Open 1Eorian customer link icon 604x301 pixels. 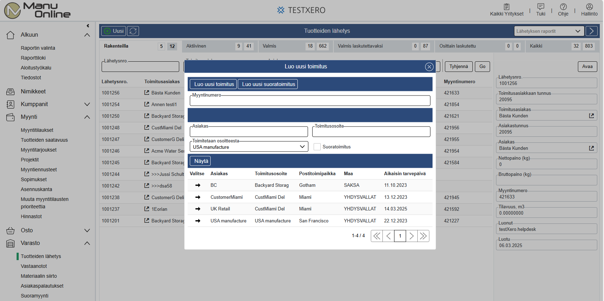point(147,209)
